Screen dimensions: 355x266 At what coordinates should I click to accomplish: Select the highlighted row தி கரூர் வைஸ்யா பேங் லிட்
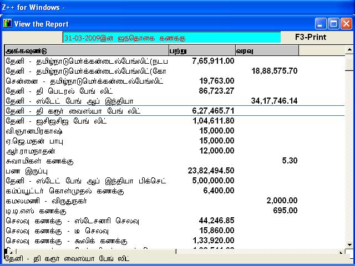[175, 111]
